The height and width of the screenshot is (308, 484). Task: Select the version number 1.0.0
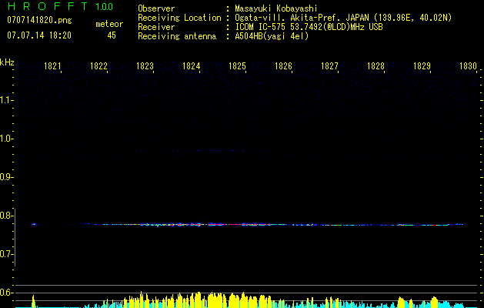pyautogui.click(x=105, y=7)
